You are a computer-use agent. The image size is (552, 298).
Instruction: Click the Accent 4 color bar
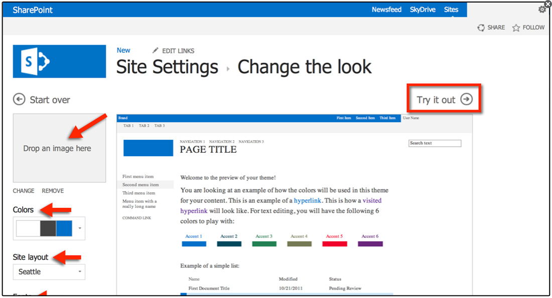(299, 244)
